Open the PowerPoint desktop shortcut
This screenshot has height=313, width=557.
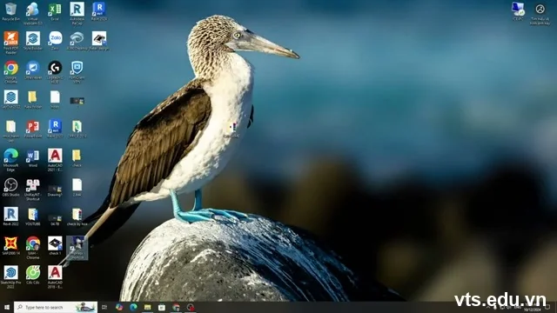point(33,129)
